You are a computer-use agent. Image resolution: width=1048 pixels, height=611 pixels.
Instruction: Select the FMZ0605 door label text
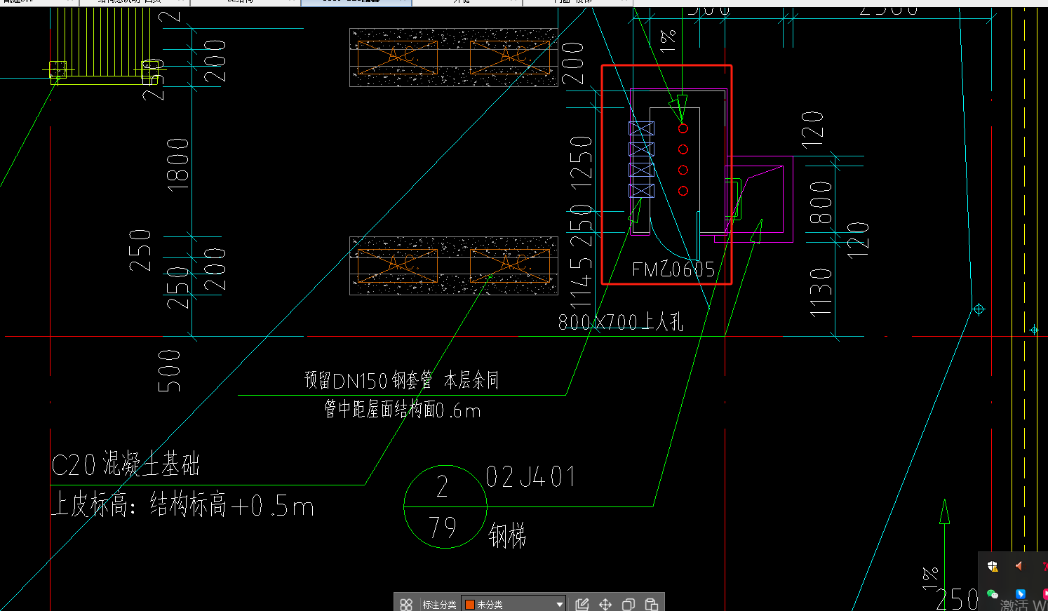(673, 270)
